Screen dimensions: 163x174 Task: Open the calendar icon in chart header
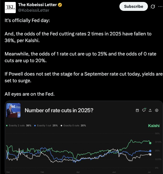click(x=137, y=110)
